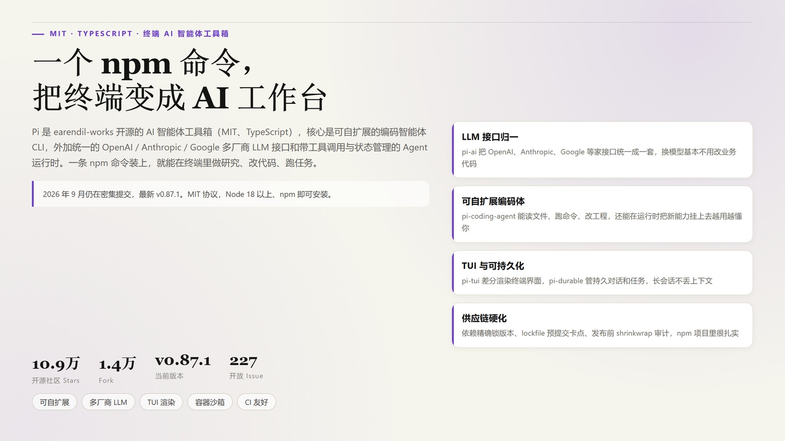Click the '开源社区 Stars' label
This screenshot has height=441, width=785.
pos(55,380)
